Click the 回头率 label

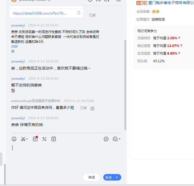pyautogui.click(x=142, y=61)
